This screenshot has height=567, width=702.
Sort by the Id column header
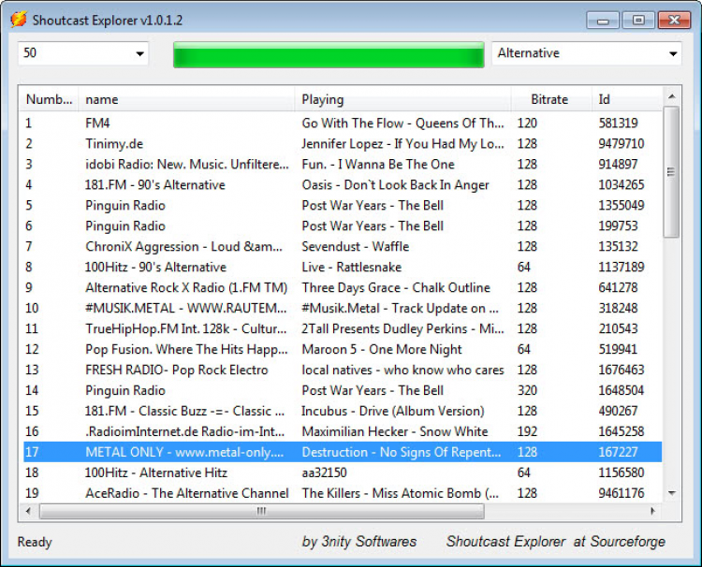click(627, 99)
